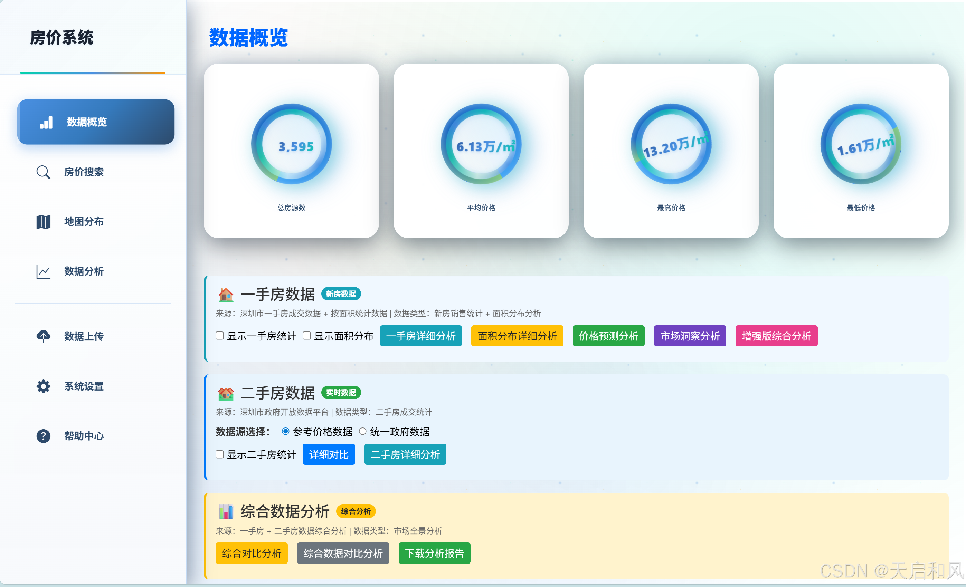Screen dimensions: 966x587
Task: Click the 市场全景分析 source line
Action: tap(329, 531)
